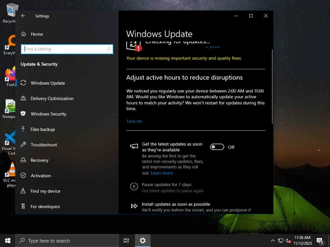Screen dimensions: 330x247
Task: Minimize the Settings window
Action: [x=236, y=16]
